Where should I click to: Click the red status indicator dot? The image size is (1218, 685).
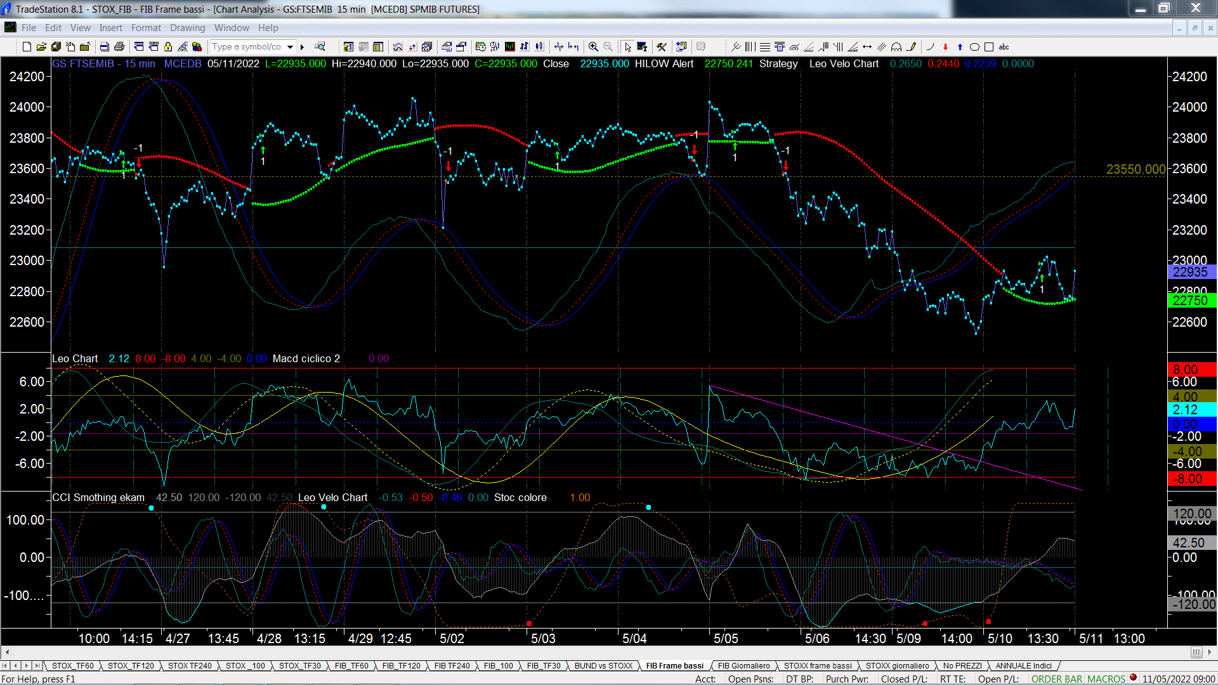point(1133,678)
